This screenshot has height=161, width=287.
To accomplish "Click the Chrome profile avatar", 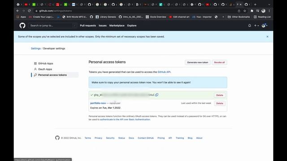I will click(x=263, y=11).
